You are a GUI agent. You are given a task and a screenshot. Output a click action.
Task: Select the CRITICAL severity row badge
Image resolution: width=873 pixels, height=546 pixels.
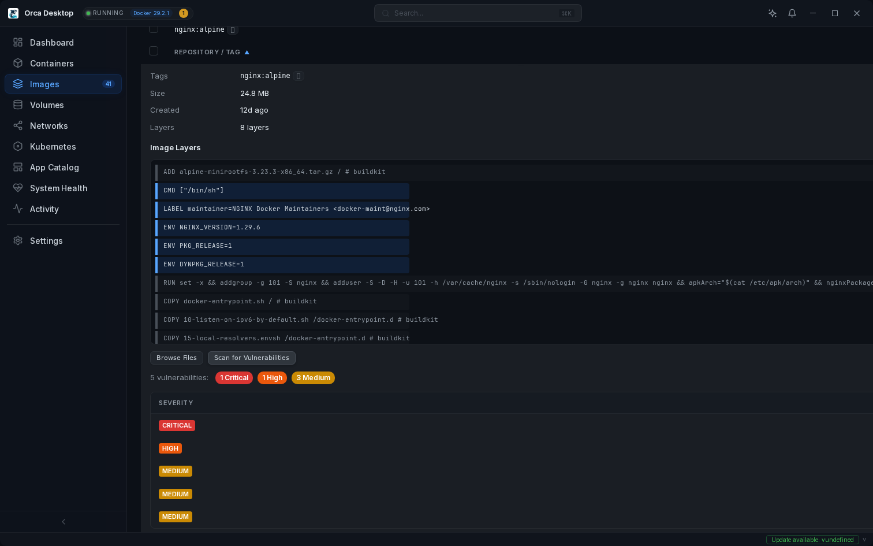177,425
